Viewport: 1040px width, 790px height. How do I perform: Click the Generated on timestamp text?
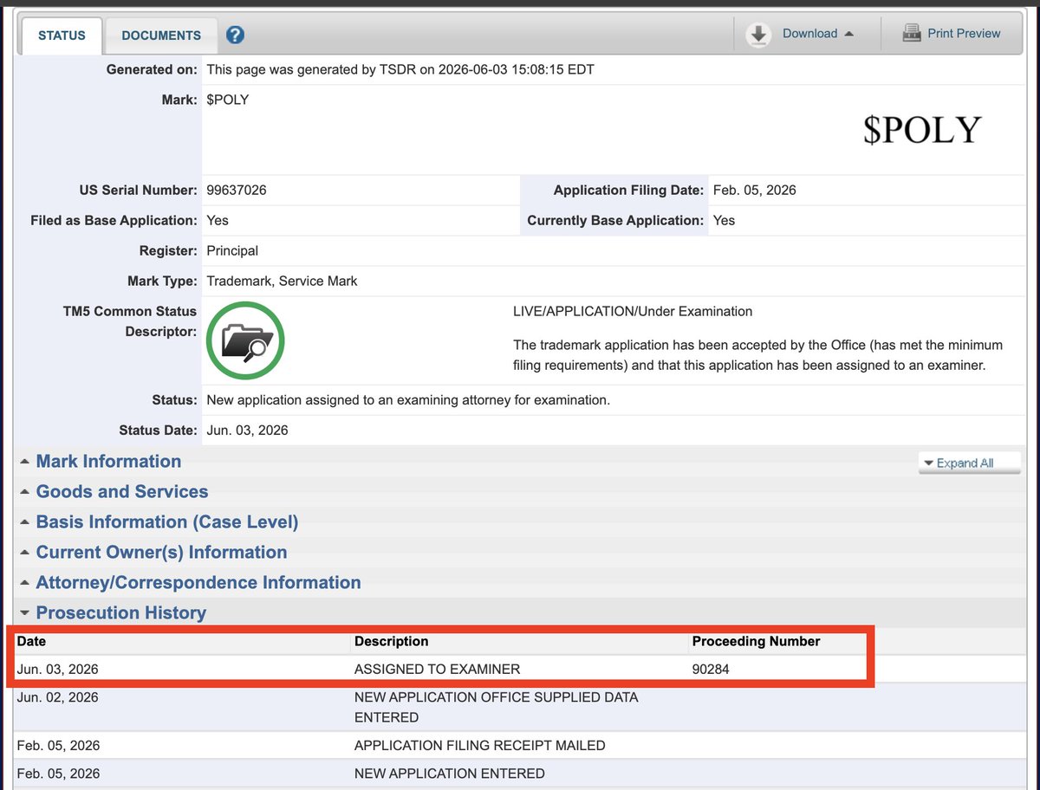(400, 69)
